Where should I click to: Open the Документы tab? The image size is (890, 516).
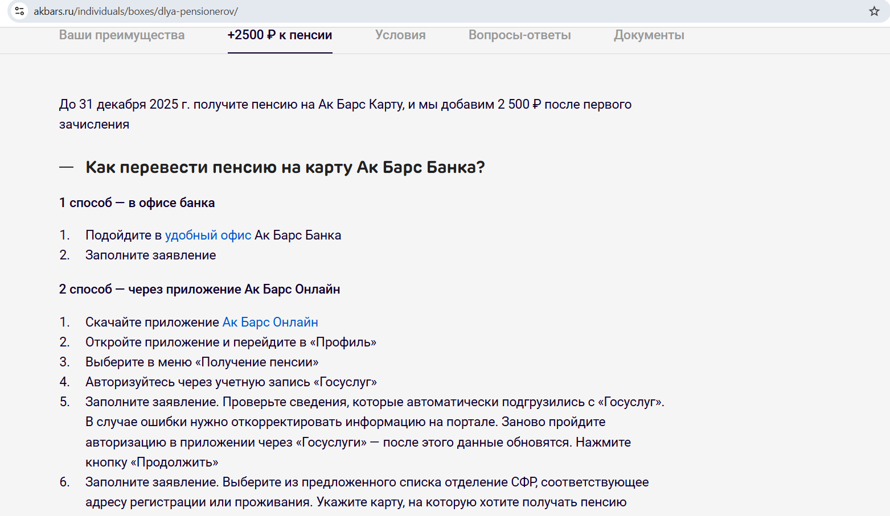[x=649, y=35]
